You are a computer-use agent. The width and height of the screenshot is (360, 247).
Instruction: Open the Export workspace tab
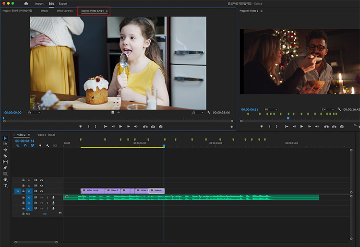pyautogui.click(x=63, y=3)
